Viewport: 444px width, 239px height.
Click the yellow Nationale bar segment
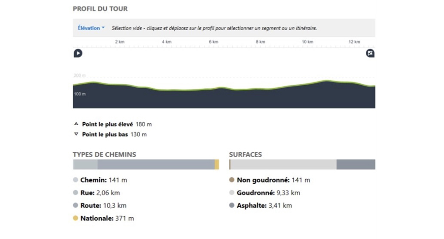point(217,164)
